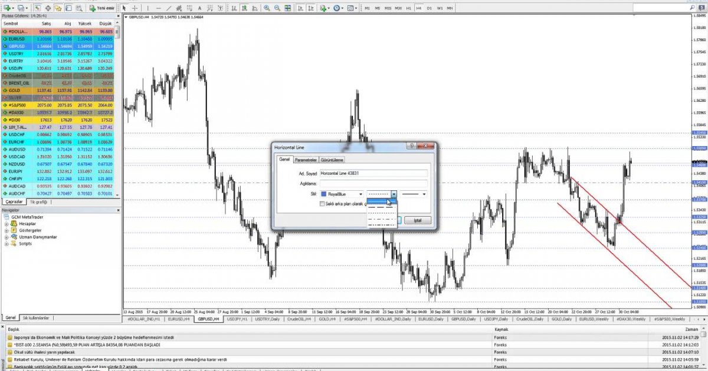Zoom in on the chart

pyautogui.click(x=267, y=8)
